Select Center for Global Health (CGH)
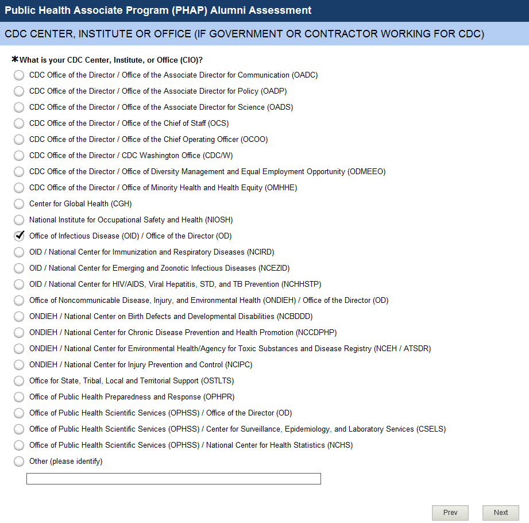Viewport: 529px width, 523px height. click(x=19, y=204)
